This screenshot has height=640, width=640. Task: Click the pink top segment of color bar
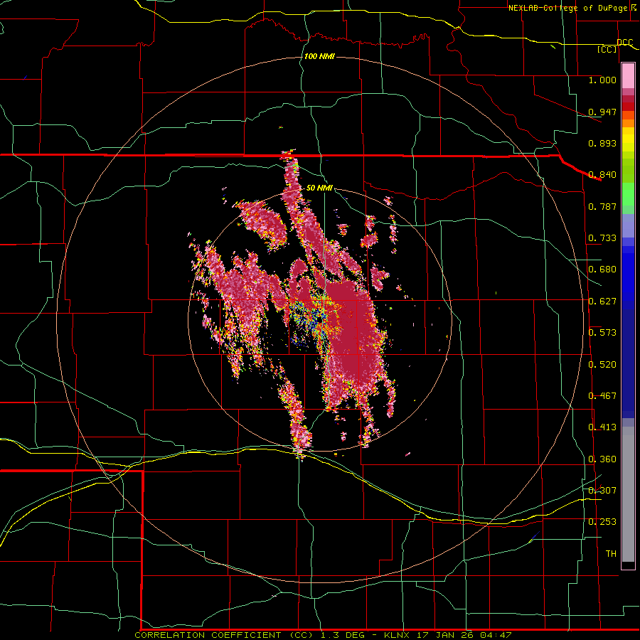(628, 75)
